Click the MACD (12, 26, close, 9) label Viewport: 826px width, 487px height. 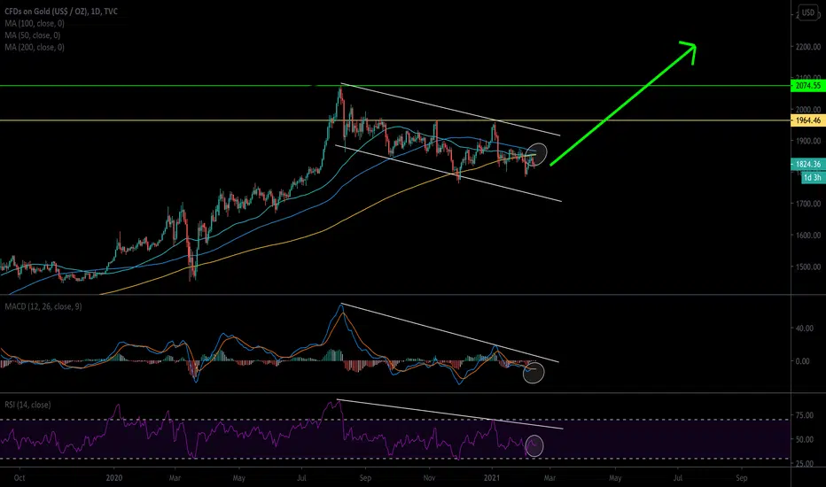pyautogui.click(x=43, y=306)
